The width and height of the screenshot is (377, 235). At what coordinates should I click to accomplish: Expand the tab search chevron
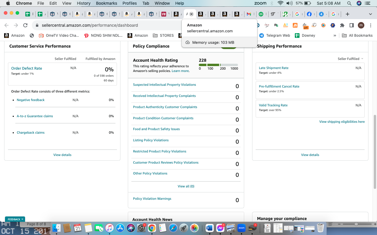tap(371, 14)
